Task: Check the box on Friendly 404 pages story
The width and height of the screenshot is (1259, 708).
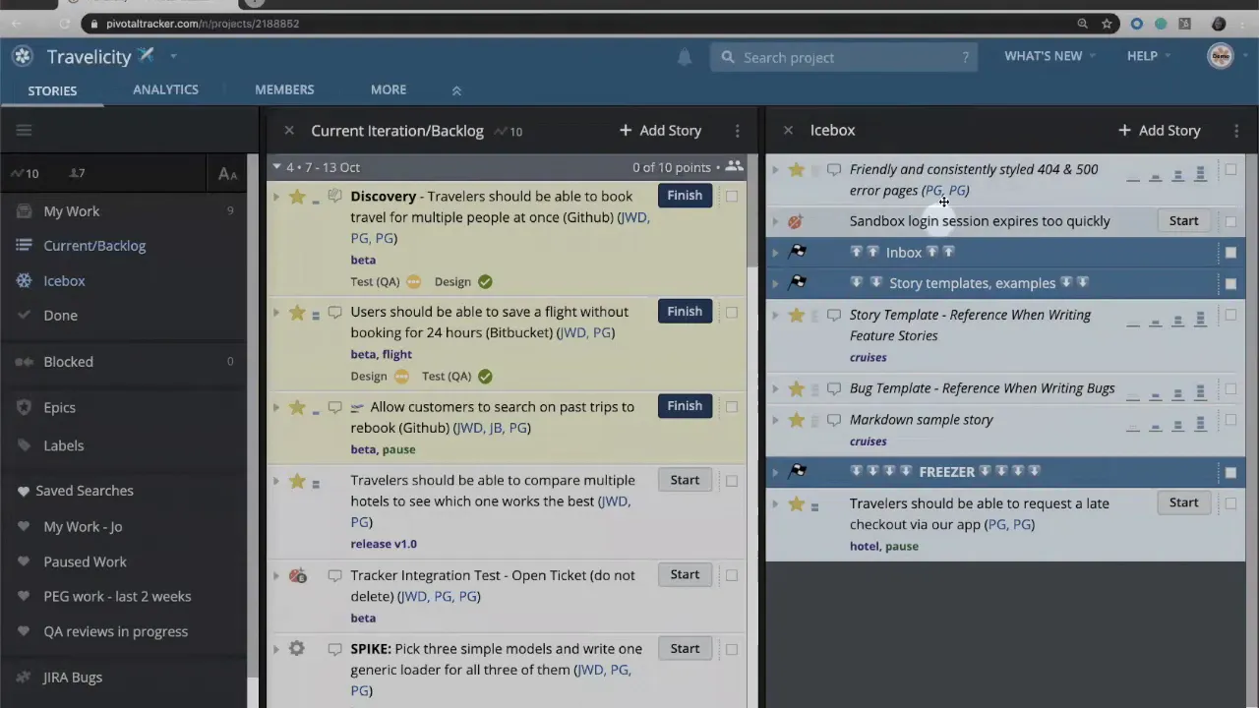Action: click(x=1230, y=170)
